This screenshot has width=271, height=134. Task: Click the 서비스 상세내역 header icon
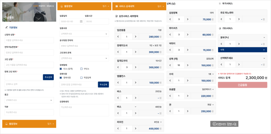click(116, 6)
